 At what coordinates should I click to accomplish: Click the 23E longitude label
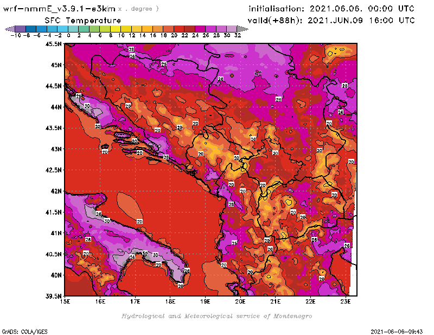346,301
